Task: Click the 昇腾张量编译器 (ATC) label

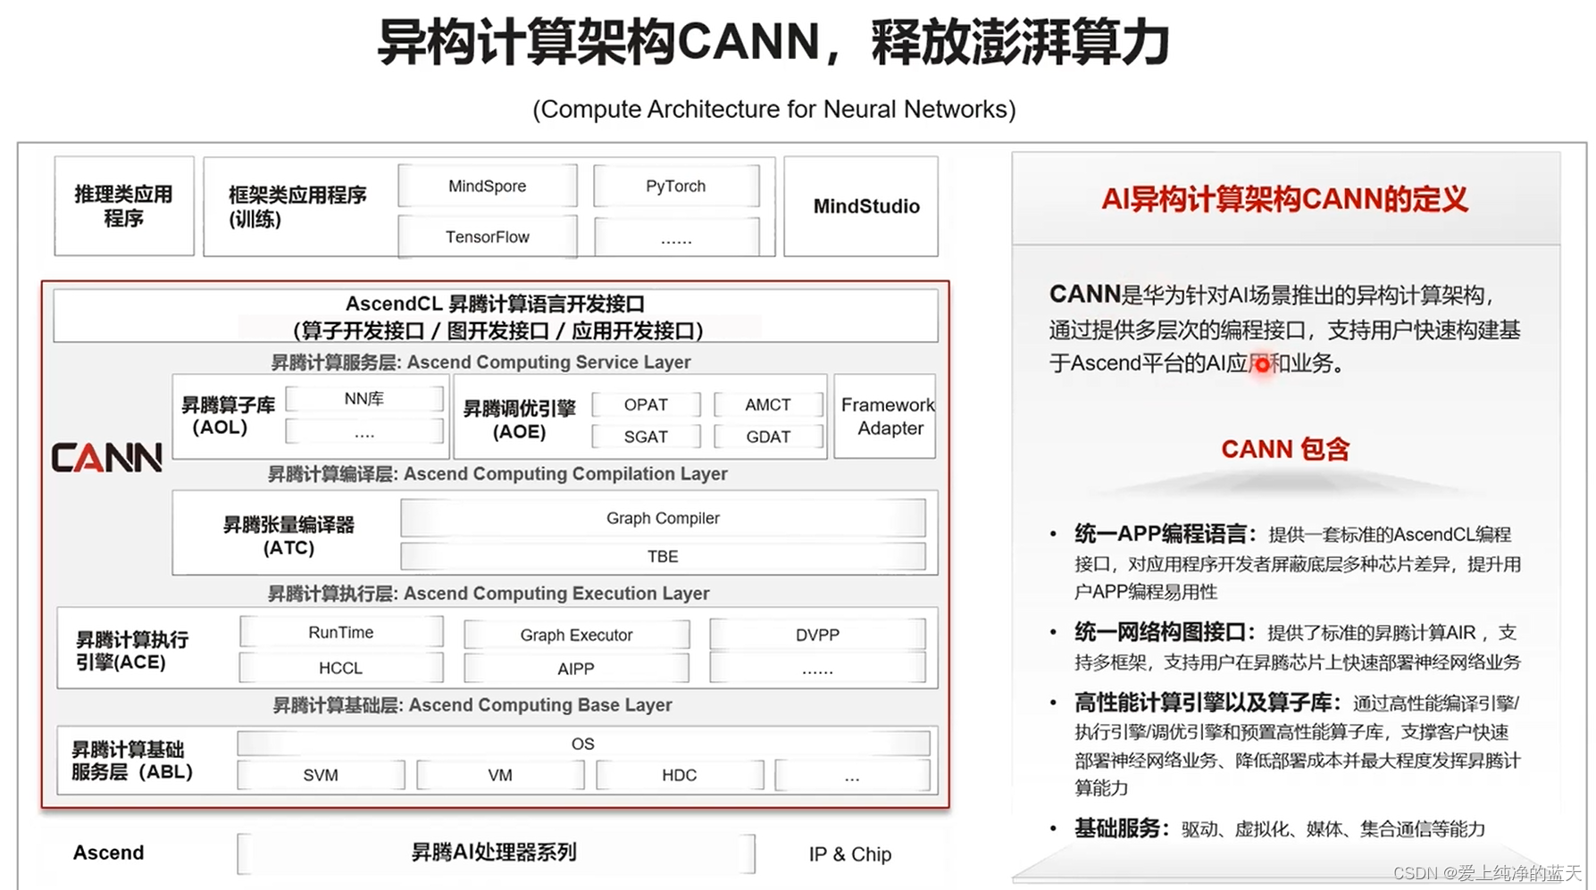Action: 288,536
